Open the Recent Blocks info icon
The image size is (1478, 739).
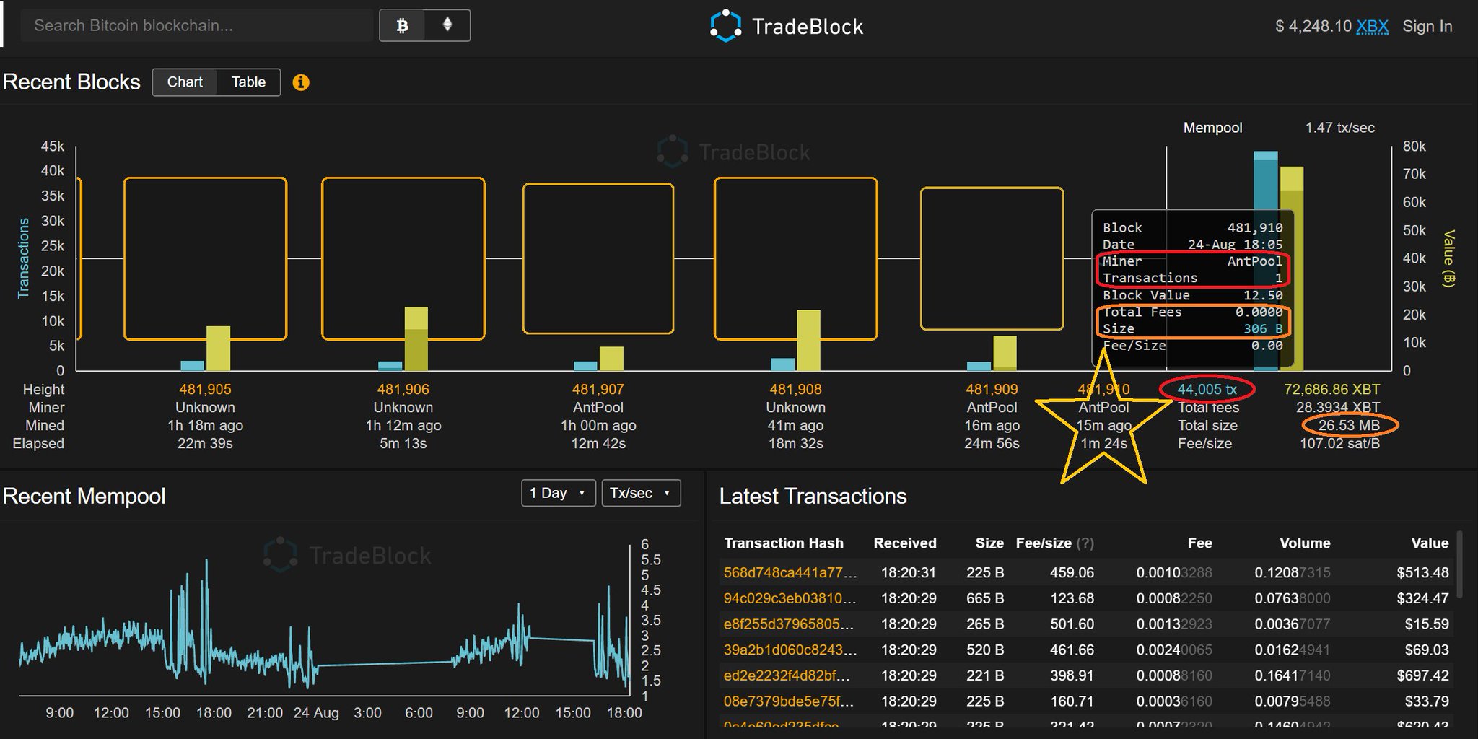tap(301, 82)
